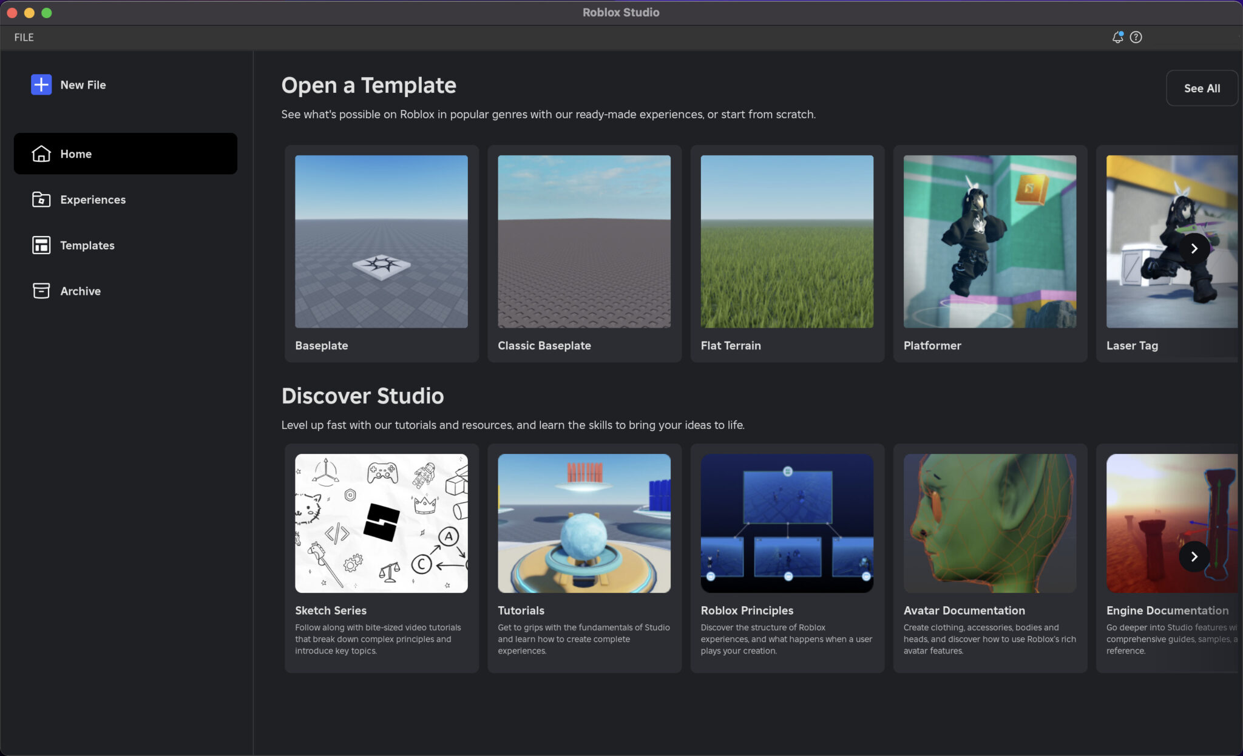Advance the templates carousel with the right arrow
Screen dimensions: 1243x756
(x=1194, y=248)
